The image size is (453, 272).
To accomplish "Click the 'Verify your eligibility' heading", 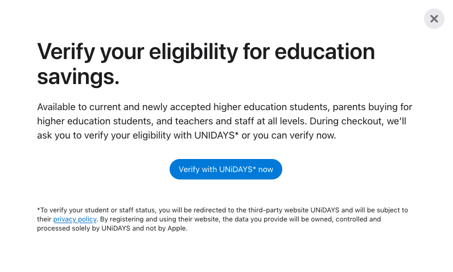I will pyautogui.click(x=206, y=53).
